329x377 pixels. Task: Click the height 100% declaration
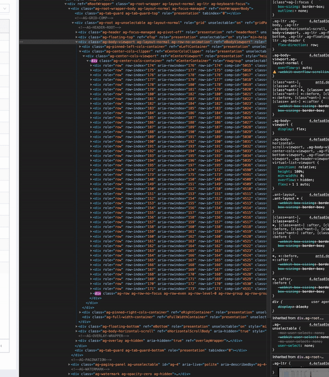pyautogui.click(x=291, y=172)
